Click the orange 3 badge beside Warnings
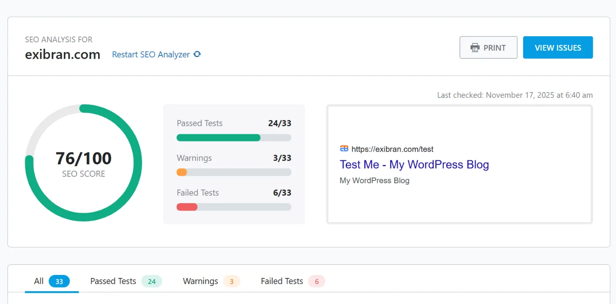The height and width of the screenshot is (304, 616). (x=232, y=281)
